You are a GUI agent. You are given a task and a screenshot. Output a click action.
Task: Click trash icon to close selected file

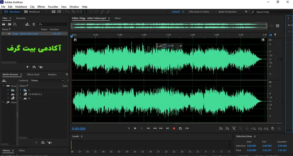(x=34, y=24)
